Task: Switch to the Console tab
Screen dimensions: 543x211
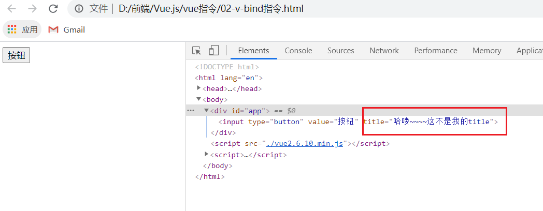Action: (x=298, y=51)
